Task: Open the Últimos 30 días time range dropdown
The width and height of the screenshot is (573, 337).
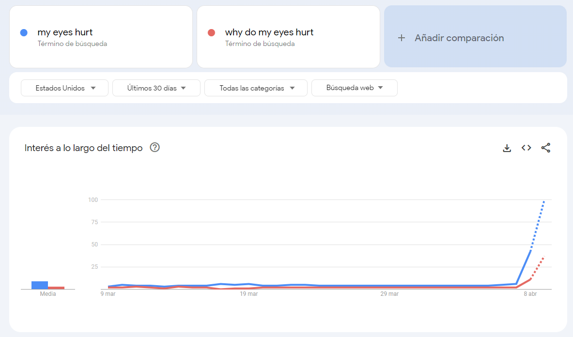Action: (156, 88)
